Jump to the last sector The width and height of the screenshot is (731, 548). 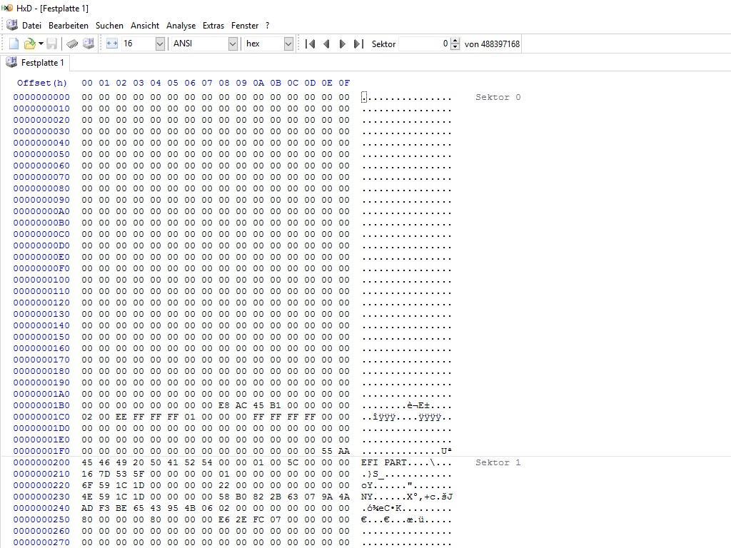358,44
